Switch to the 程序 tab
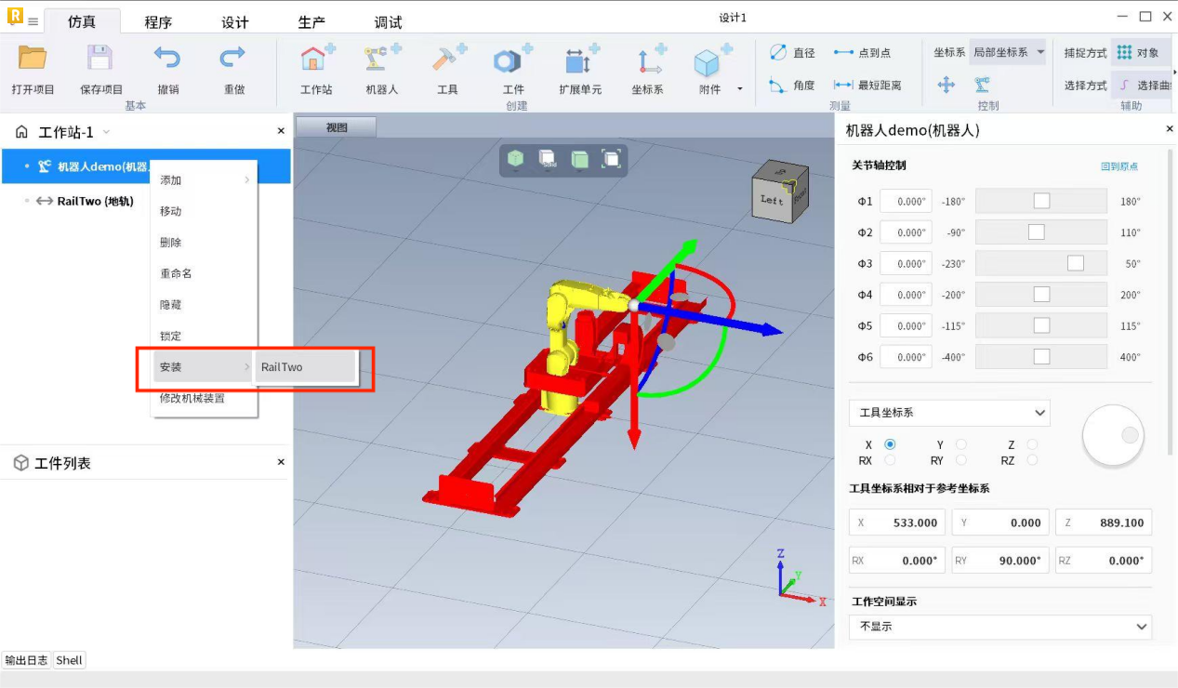 click(x=158, y=22)
